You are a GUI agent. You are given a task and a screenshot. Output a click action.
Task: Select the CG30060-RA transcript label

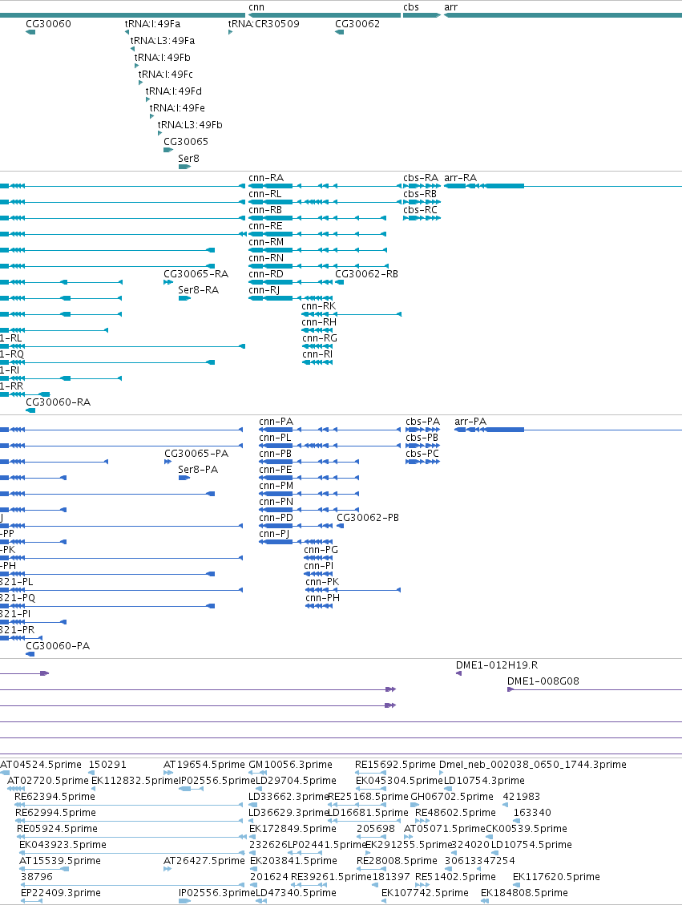(x=59, y=402)
